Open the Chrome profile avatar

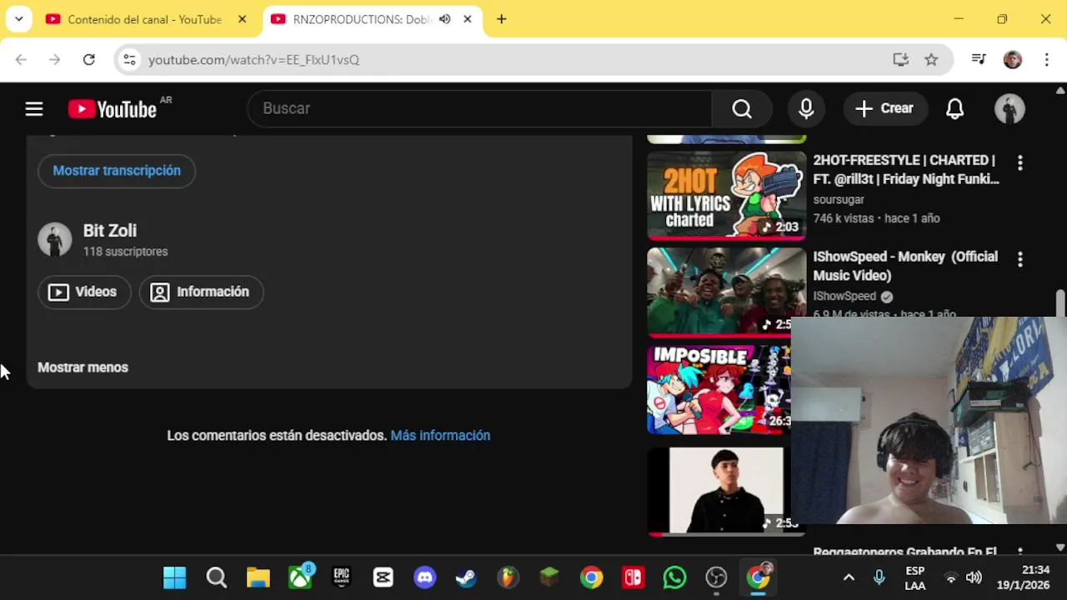click(1013, 60)
